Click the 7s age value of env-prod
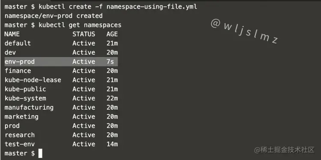 click(110, 61)
